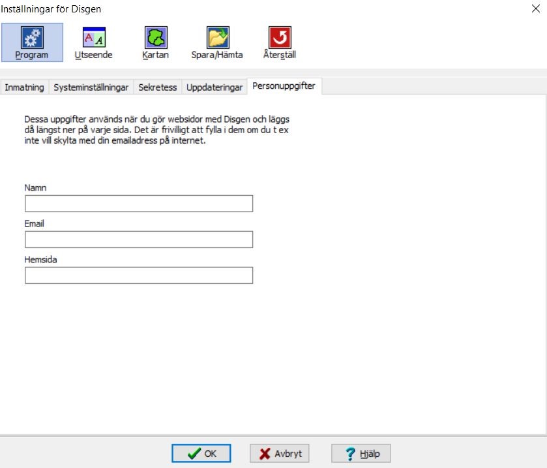Click into the Email input field
The image size is (547, 468).
pos(139,240)
